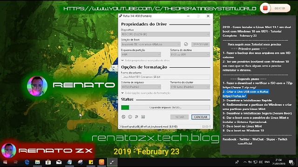Open the https://rufus.ie/ link in notes

pyautogui.click(x=234, y=96)
